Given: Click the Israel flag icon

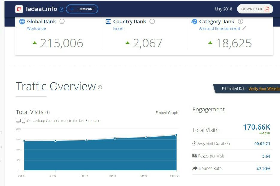Looking at the screenshot, I should [x=108, y=22].
